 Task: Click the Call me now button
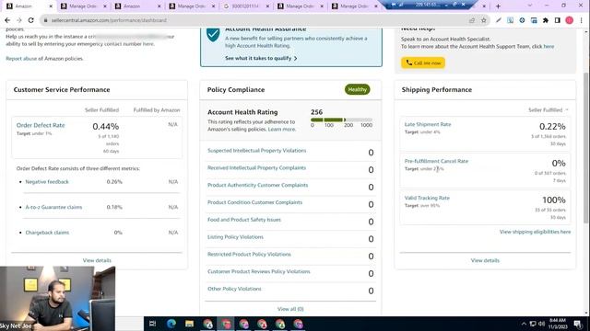coord(423,63)
